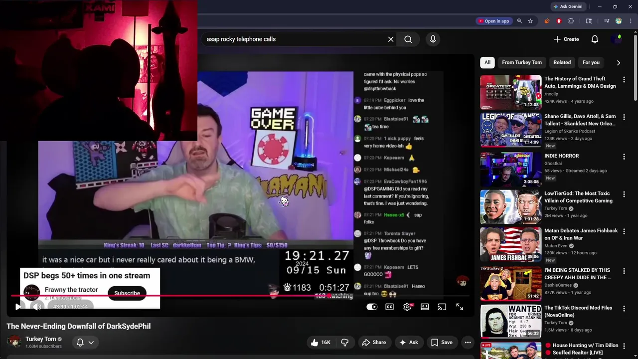This screenshot has height=359, width=638.
Task: Toggle closed captions CC button
Action: pyautogui.click(x=390, y=307)
